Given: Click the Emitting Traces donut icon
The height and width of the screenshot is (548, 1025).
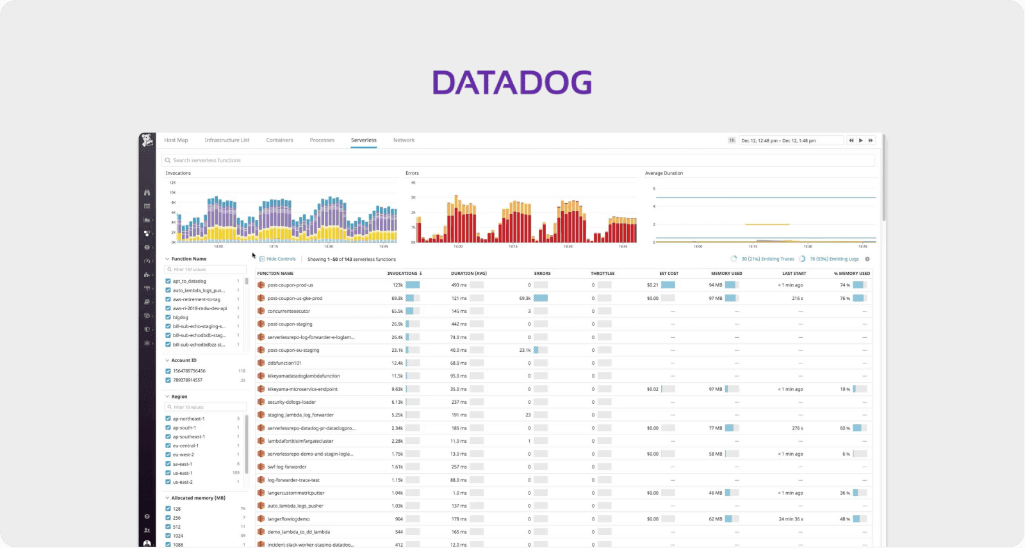Looking at the screenshot, I should point(734,259).
